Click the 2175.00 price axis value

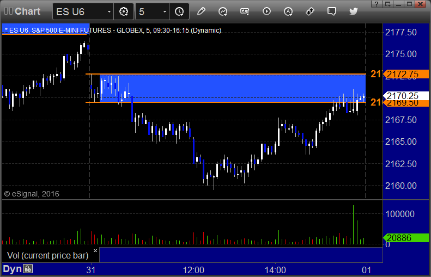tap(401, 54)
